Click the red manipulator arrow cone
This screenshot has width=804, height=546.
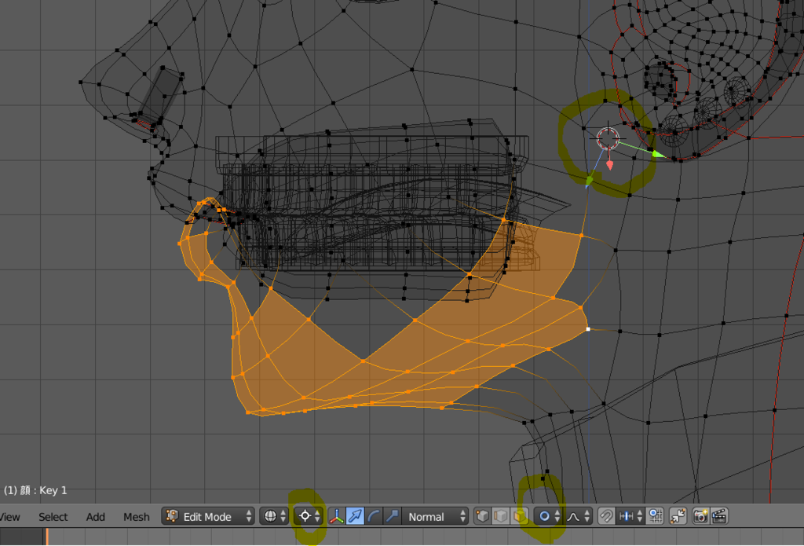click(609, 165)
